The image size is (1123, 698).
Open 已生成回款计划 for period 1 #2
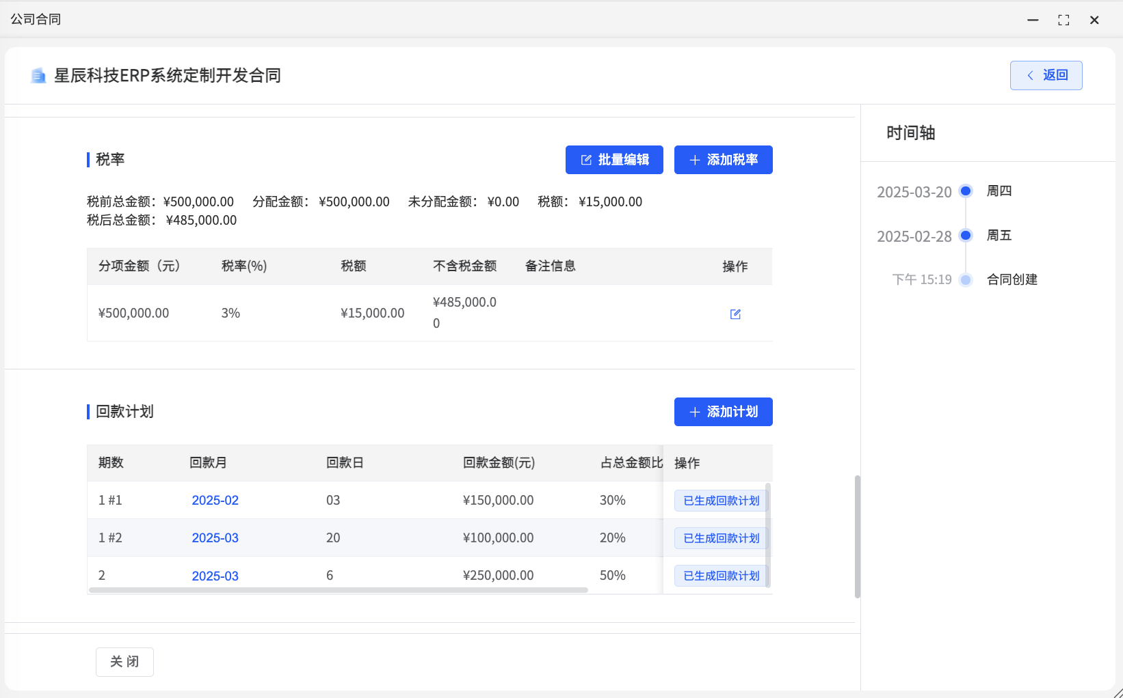coord(721,538)
